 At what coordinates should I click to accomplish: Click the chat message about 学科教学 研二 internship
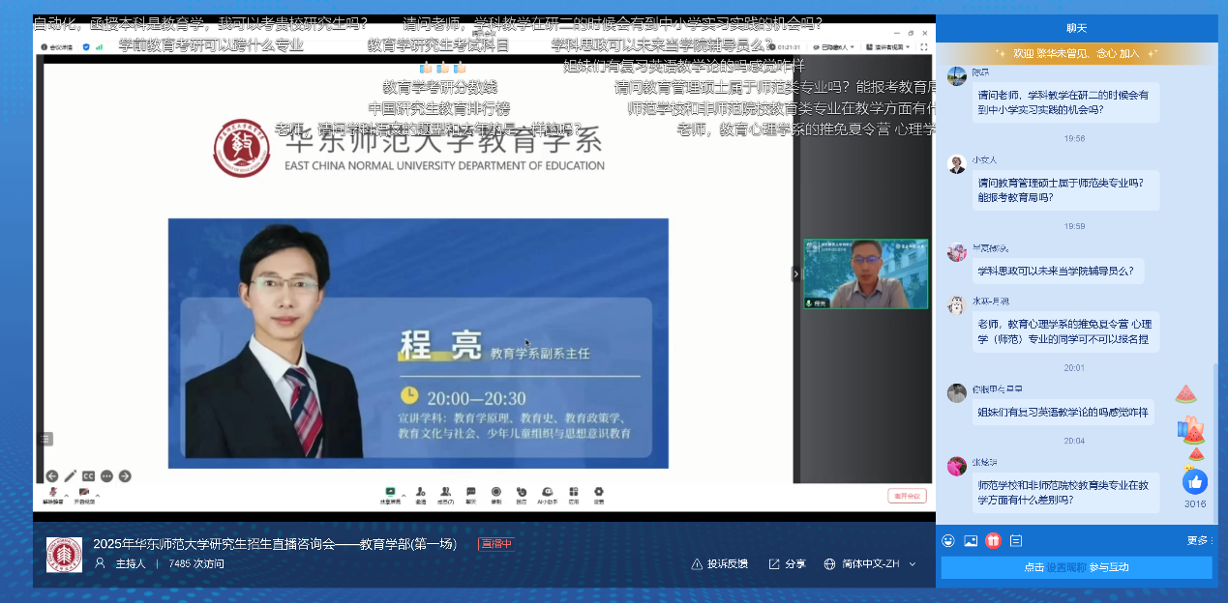pyautogui.click(x=1065, y=102)
